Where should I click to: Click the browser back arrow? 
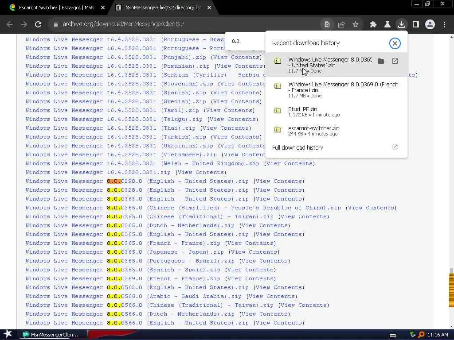tap(10, 24)
